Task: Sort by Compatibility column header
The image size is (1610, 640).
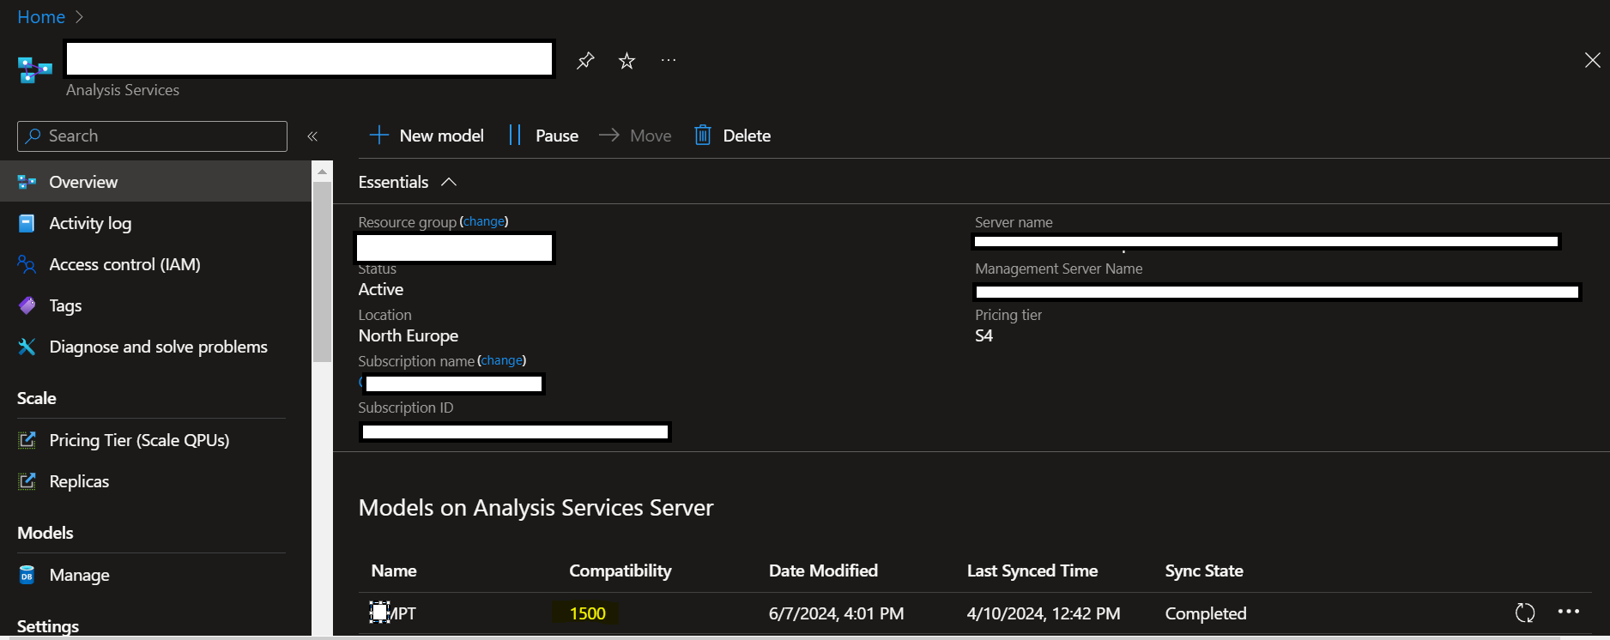Action: pos(620,571)
